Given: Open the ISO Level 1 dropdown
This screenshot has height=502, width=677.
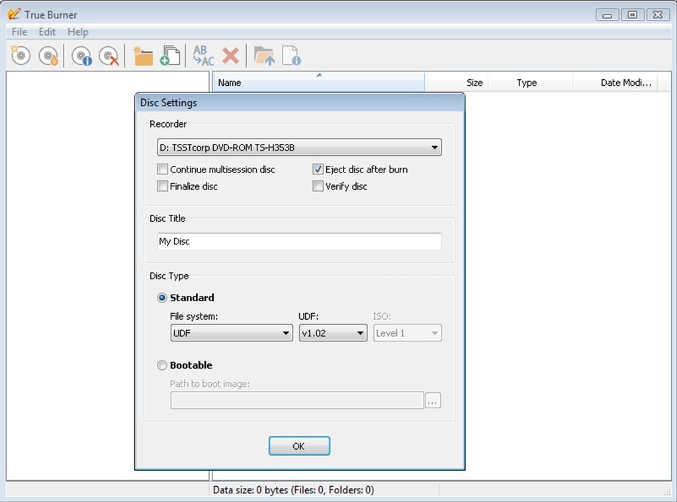Looking at the screenshot, I should pos(407,333).
